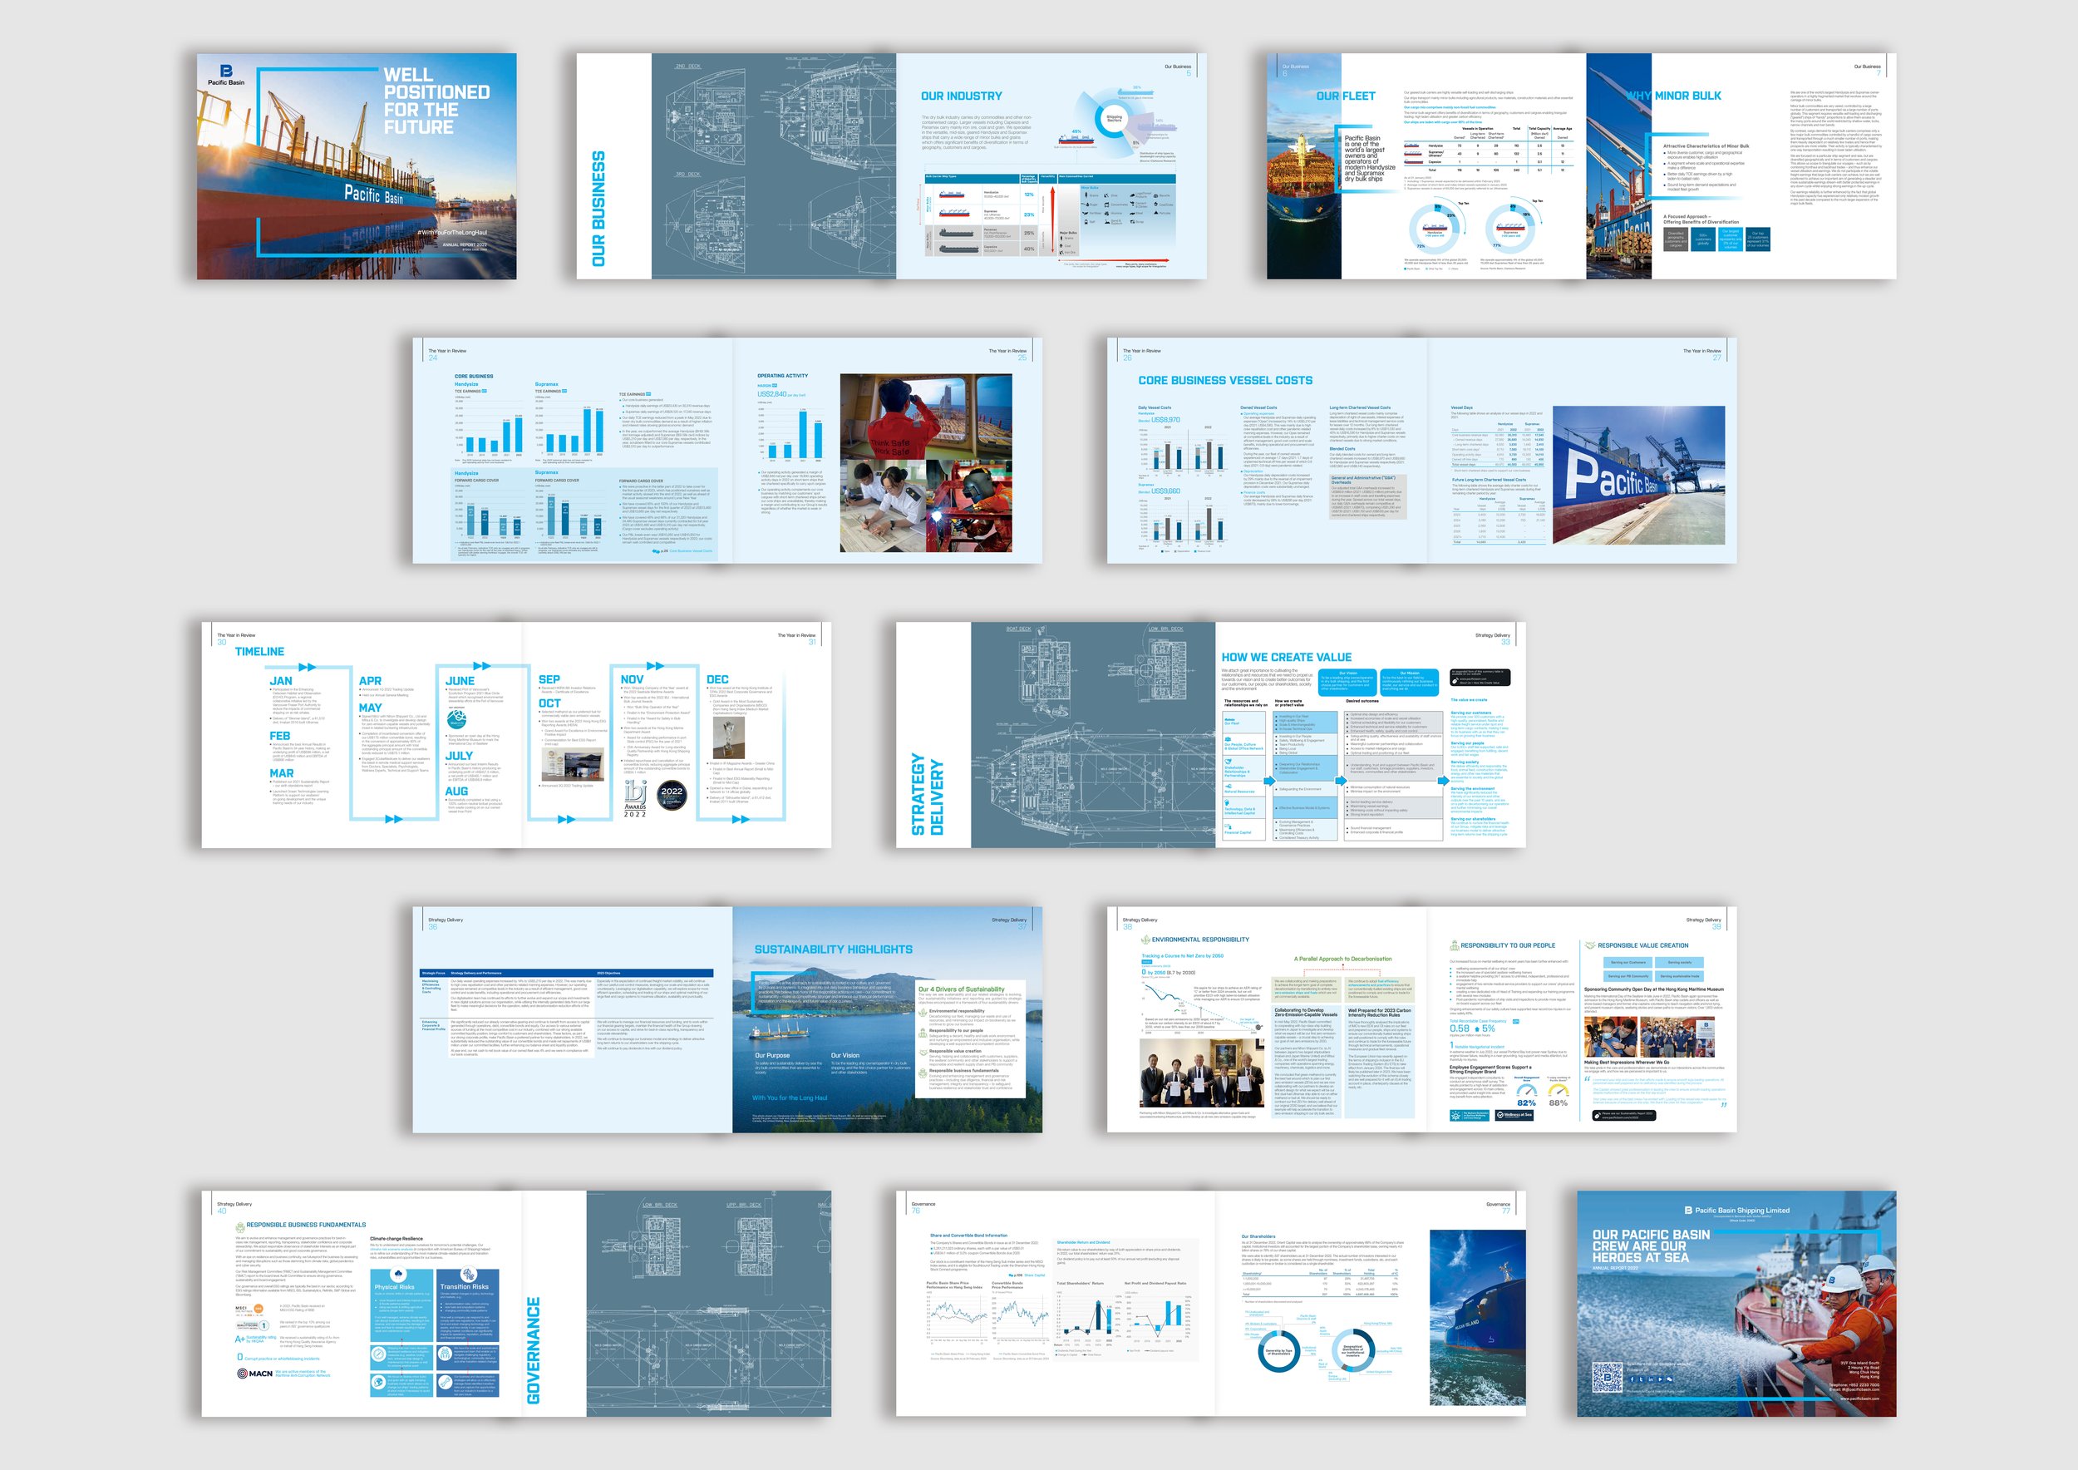Select the 'SEP' month label in the timeline

[x=549, y=679]
